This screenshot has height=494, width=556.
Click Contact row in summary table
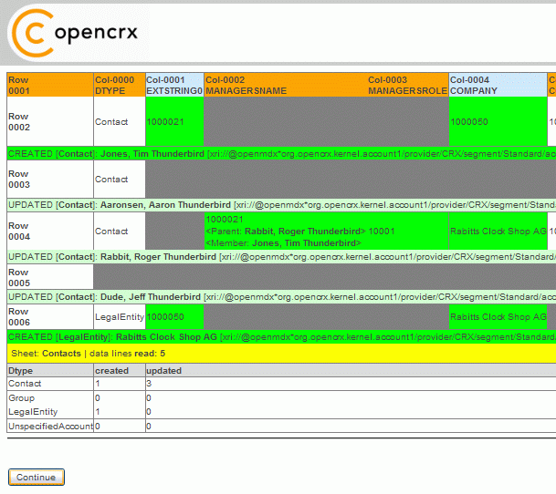tap(281, 384)
